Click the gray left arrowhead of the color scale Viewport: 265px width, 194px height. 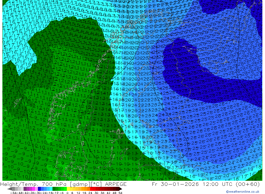click(10, 189)
